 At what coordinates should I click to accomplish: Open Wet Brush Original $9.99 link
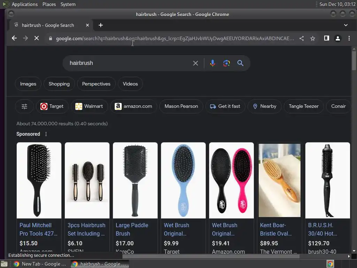click(176, 229)
